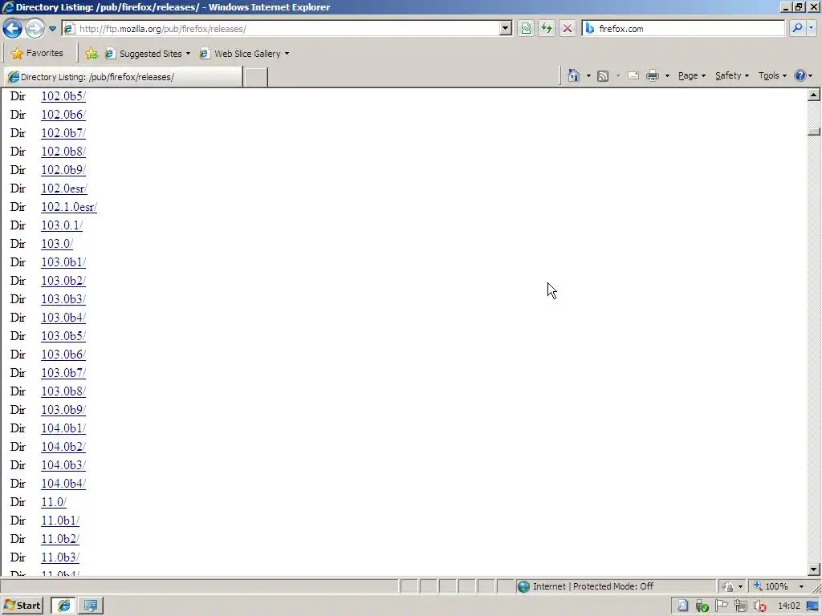Click the tray volume muted icon
The height and width of the screenshot is (616, 822).
tap(760, 606)
